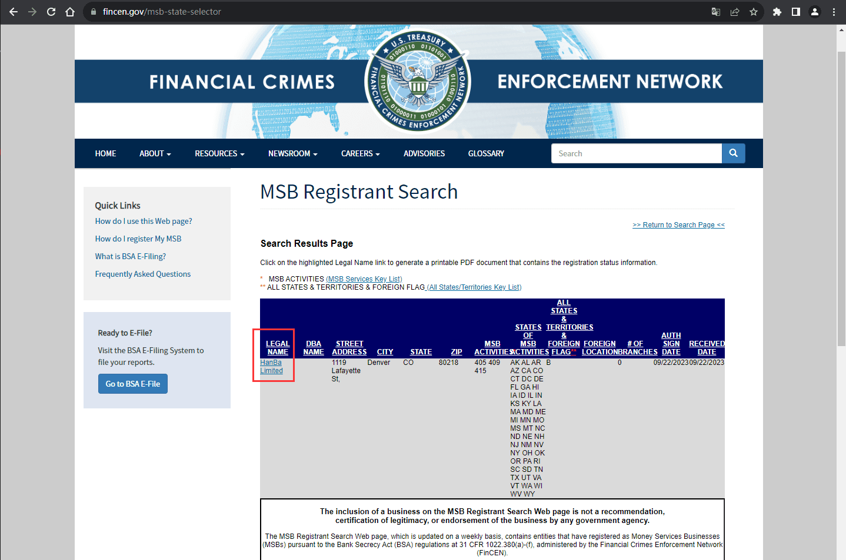Image resolution: width=846 pixels, height=560 pixels.
Task: Open 'How do I use this Web page?' link
Action: (144, 221)
